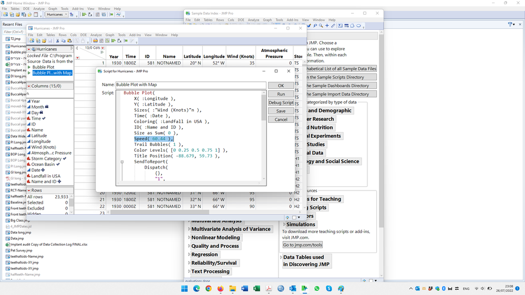Image resolution: width=525 pixels, height=295 pixels.
Task: Select Bubble Pl...with Map script in panel
Action: tap(52, 73)
